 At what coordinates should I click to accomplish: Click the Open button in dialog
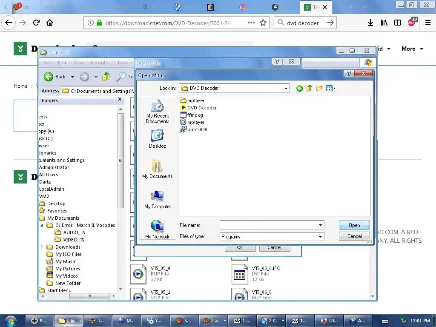(354, 225)
